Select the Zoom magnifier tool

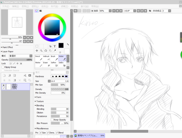point(41,50)
